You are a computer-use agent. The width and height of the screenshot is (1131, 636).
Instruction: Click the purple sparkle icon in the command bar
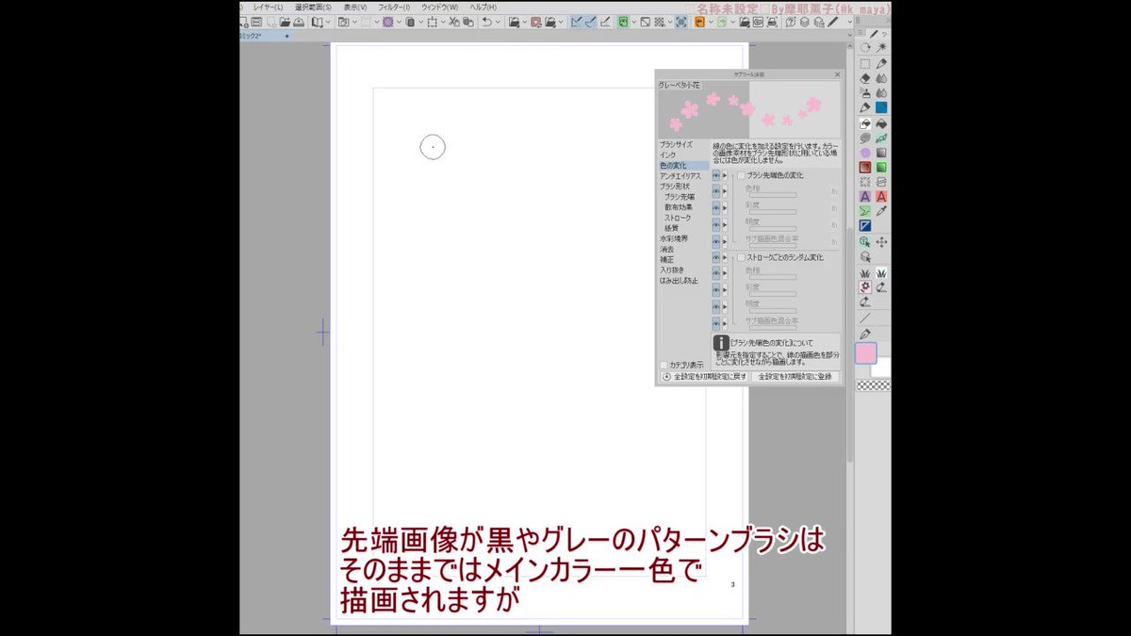coord(386,21)
